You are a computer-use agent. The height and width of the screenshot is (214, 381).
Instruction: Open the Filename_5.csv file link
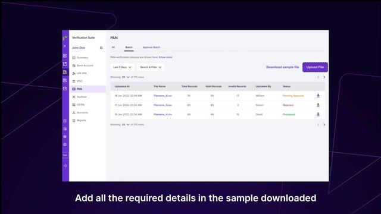(x=163, y=105)
